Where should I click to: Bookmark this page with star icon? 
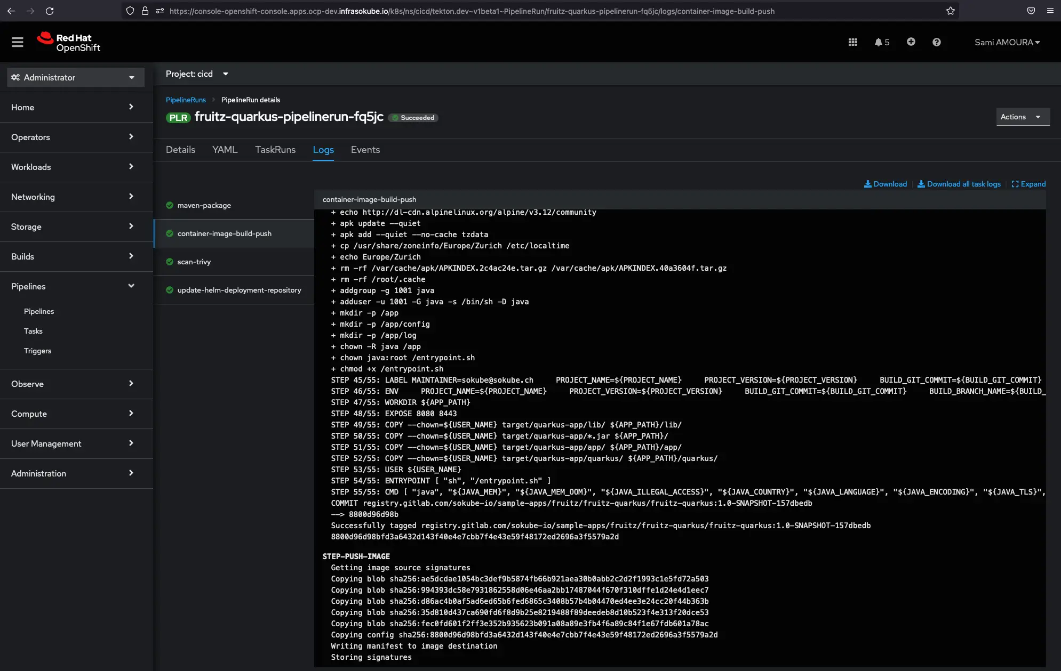[950, 11]
